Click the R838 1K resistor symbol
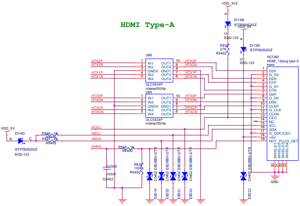This screenshot has width=300, height=206. coord(128,148)
